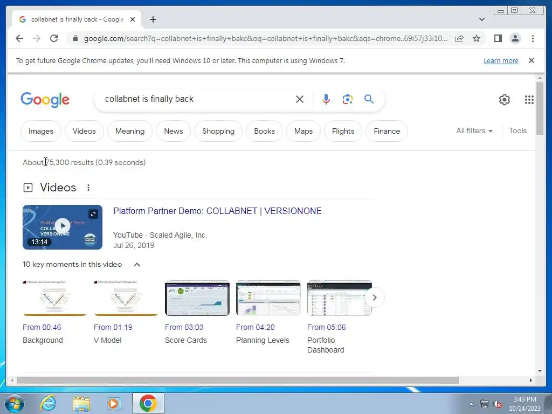Viewport: 552px width, 414px height.
Task: Open Google quick settings gear
Action: coord(504,100)
